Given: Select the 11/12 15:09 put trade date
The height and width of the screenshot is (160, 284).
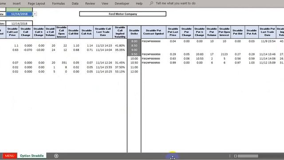Looking at the screenshot, I should [267, 63].
